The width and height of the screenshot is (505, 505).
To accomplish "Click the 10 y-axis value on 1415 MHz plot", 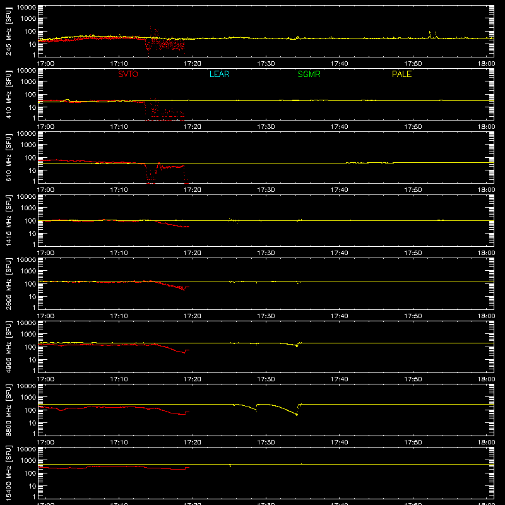I will point(32,234).
